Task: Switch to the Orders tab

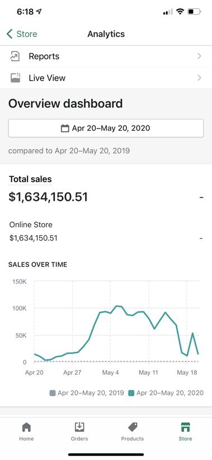Action: coord(79,432)
